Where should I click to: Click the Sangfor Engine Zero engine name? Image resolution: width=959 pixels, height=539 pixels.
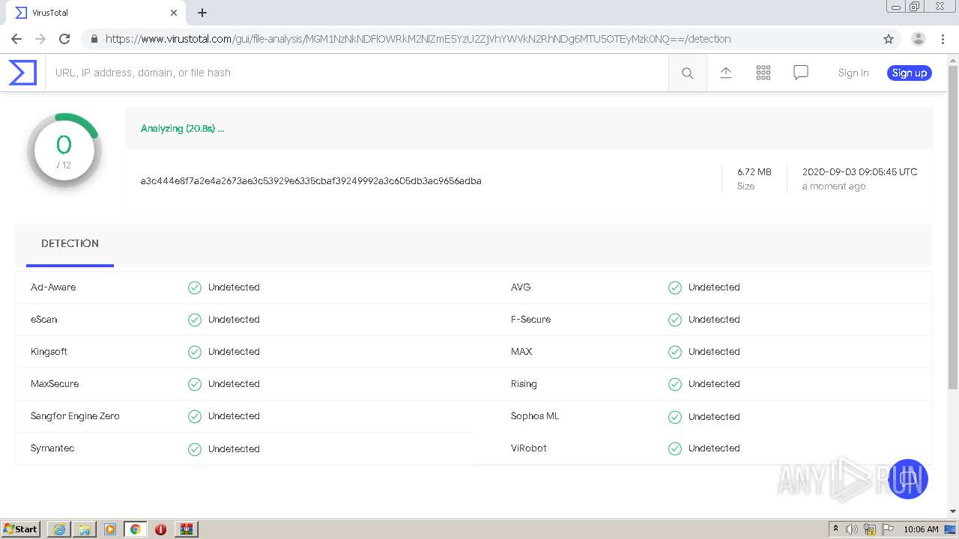pos(75,416)
